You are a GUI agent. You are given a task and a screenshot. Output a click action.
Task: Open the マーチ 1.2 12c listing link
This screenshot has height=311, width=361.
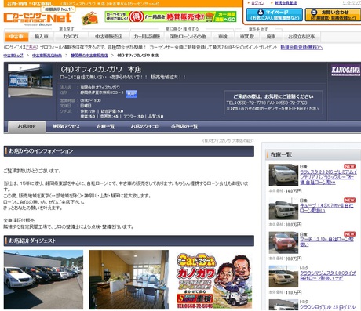(x=326, y=242)
